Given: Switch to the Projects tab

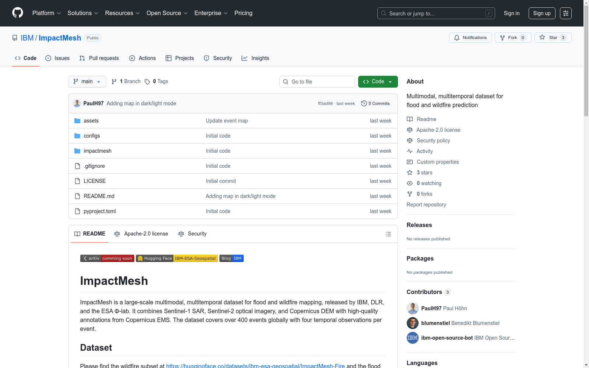Looking at the screenshot, I should [x=180, y=58].
